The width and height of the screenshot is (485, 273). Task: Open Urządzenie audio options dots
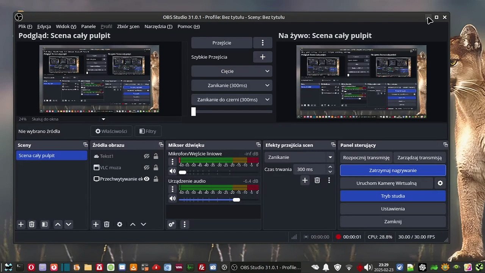click(x=172, y=189)
